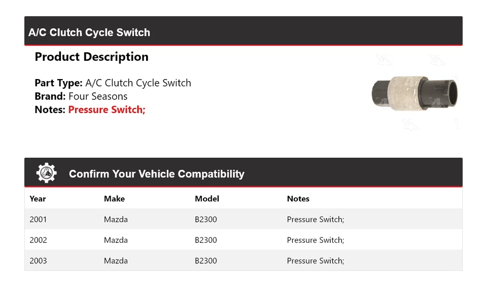Viewport: 487px width, 287px height.
Task: Select the 2001 year cell
Action: (x=38, y=220)
